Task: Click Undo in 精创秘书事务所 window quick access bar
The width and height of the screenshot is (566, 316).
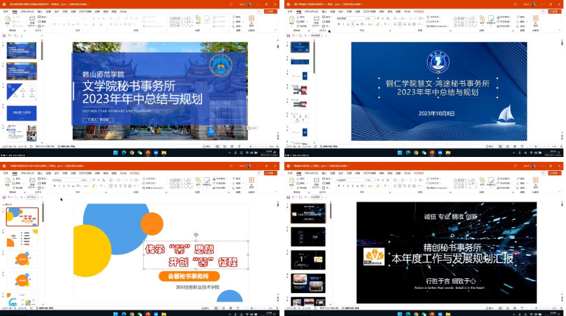Action: point(293,197)
